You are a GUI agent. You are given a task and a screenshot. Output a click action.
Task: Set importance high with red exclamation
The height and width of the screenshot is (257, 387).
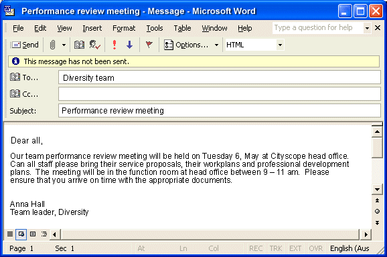[x=114, y=45]
